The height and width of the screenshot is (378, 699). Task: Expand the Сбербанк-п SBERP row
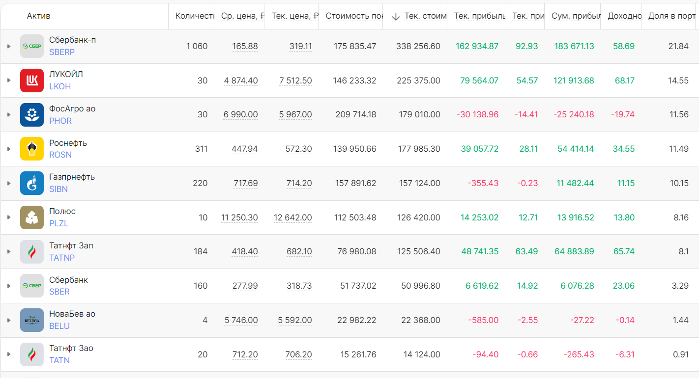point(9,46)
